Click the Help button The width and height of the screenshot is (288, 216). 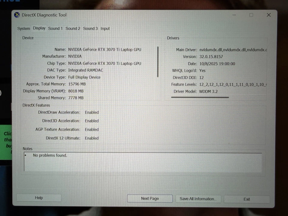tap(39, 198)
